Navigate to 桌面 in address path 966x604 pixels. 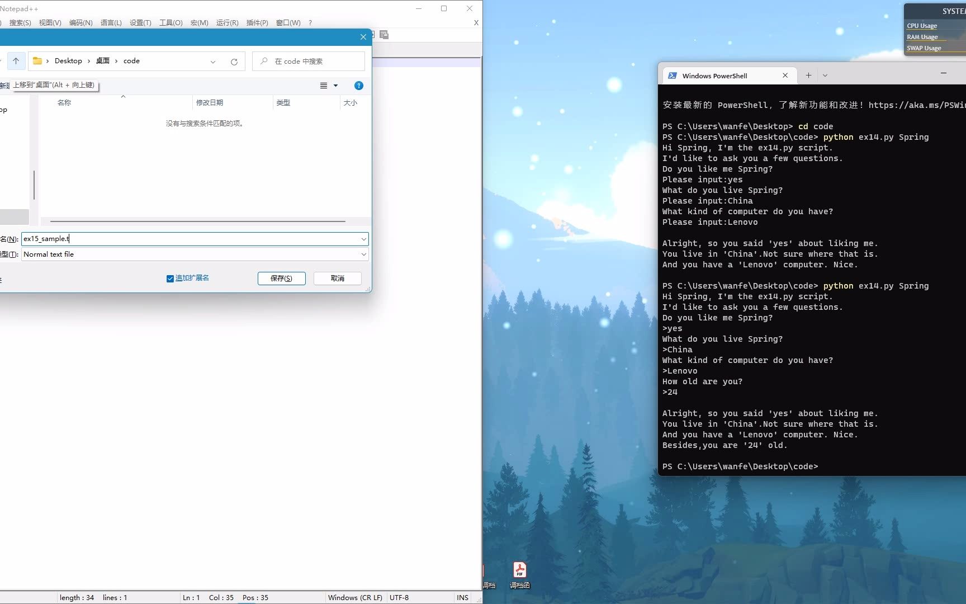(x=103, y=61)
